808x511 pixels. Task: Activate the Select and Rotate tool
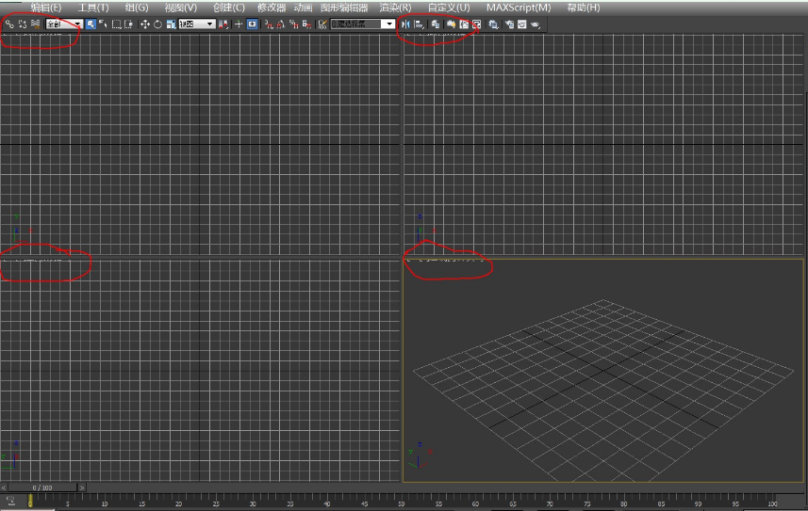tap(157, 24)
